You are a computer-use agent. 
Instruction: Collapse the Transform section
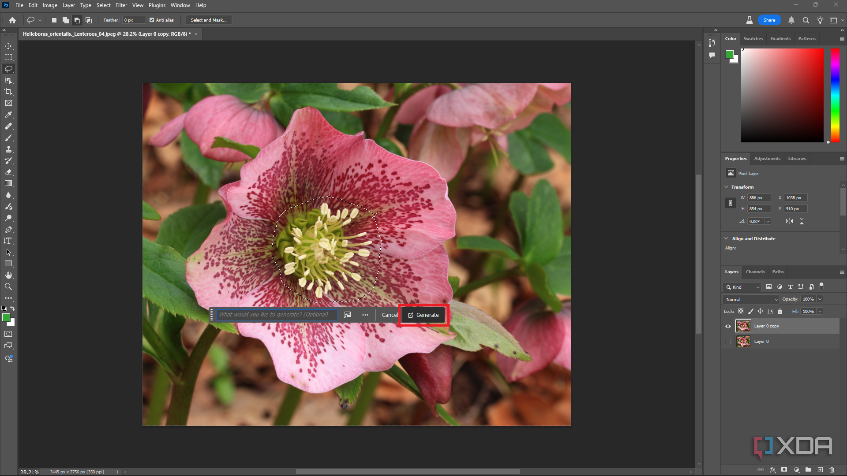[727, 187]
